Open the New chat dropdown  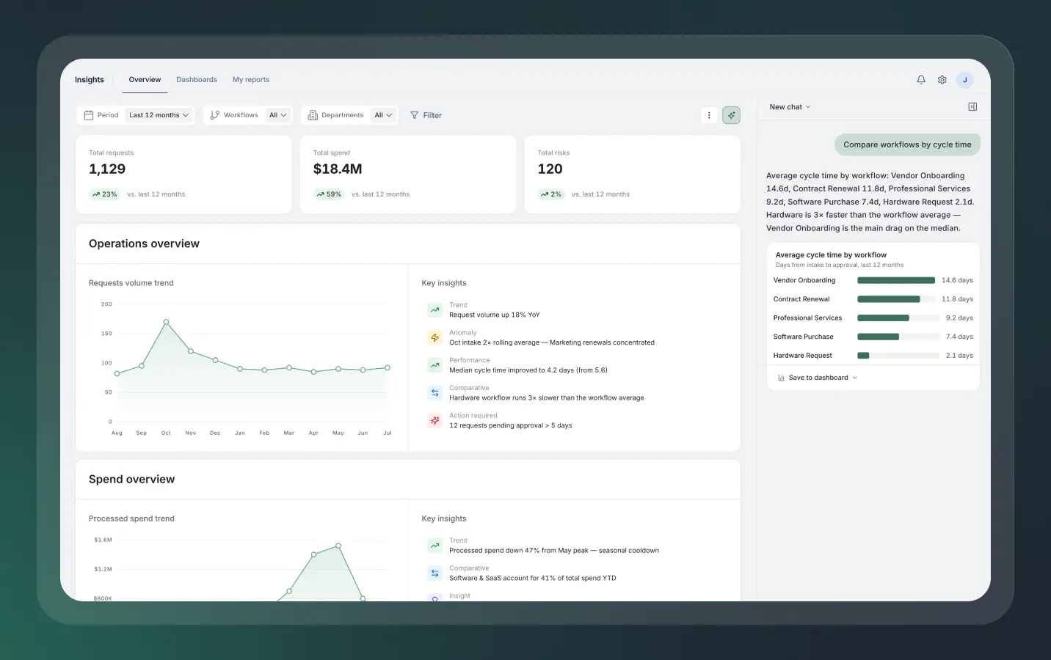(790, 107)
